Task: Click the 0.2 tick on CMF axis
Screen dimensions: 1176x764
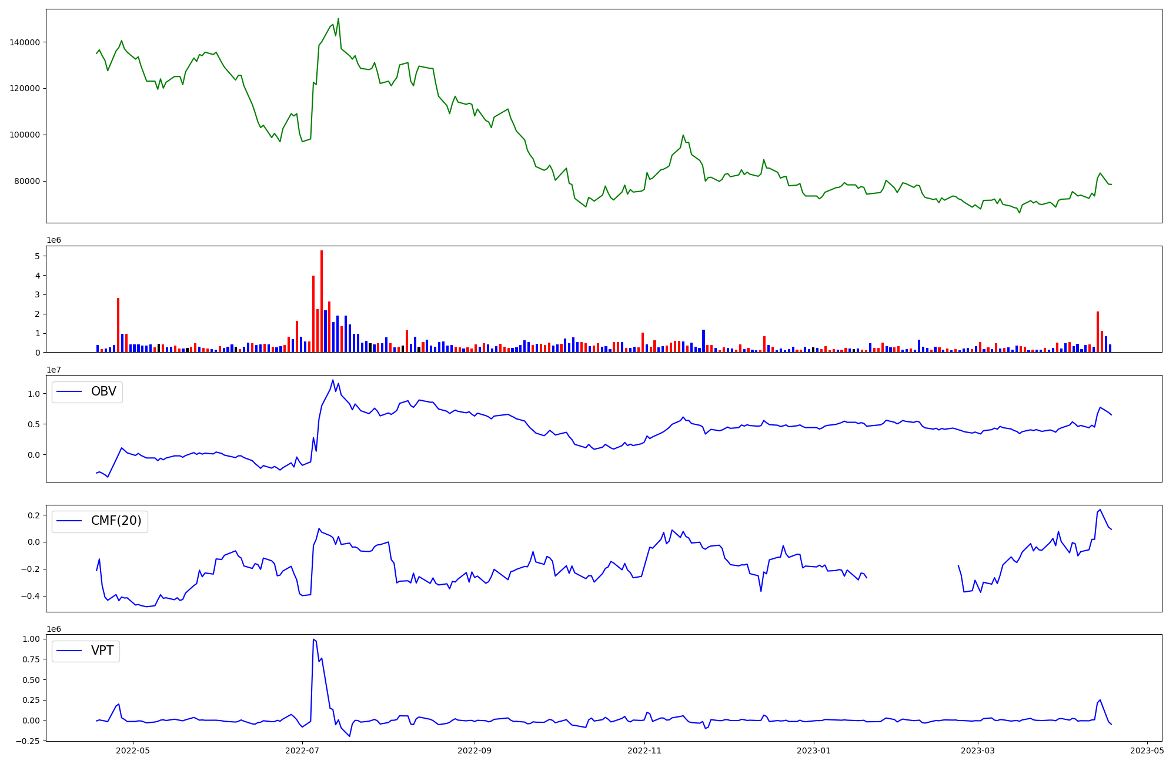Action: pyautogui.click(x=34, y=515)
